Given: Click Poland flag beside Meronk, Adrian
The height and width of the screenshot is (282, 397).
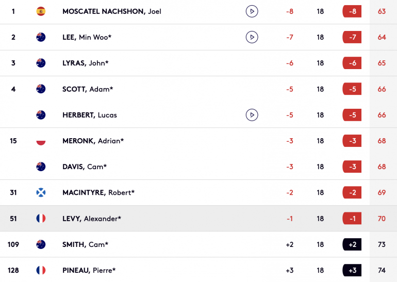Looking at the screenshot, I should click(41, 141).
